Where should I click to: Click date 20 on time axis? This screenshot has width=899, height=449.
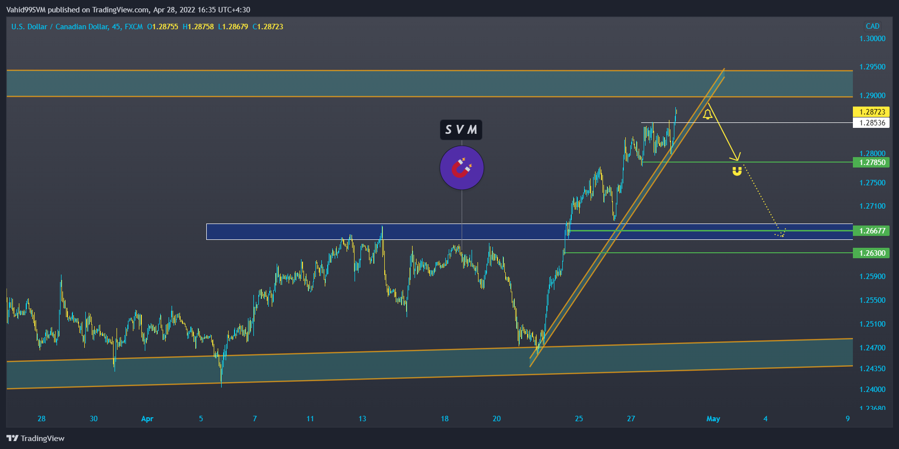pyautogui.click(x=496, y=419)
